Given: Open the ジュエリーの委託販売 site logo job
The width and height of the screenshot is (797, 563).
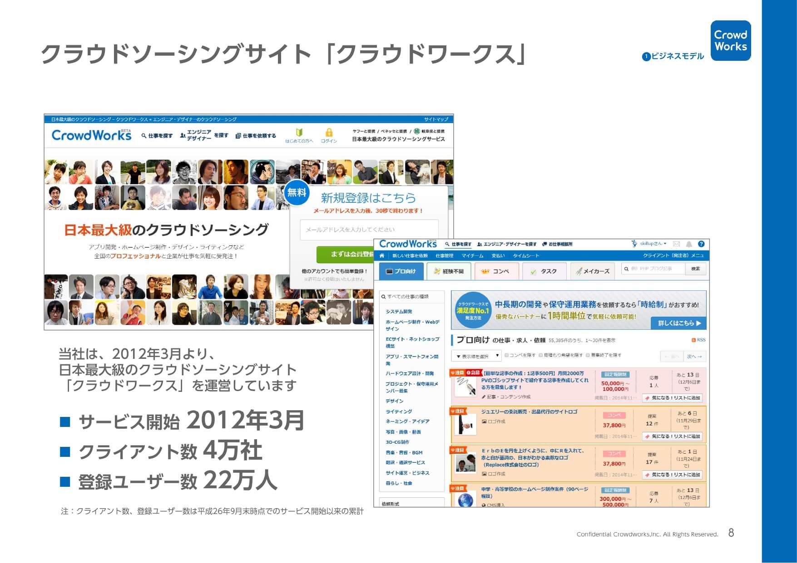Looking at the screenshot, I should (529, 412).
